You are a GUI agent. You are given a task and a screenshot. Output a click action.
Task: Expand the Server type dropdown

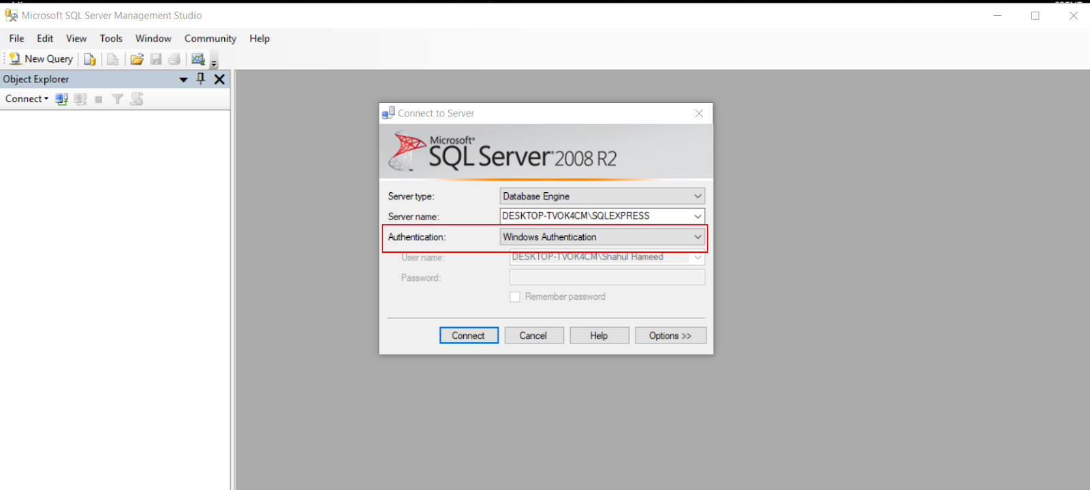coord(698,196)
